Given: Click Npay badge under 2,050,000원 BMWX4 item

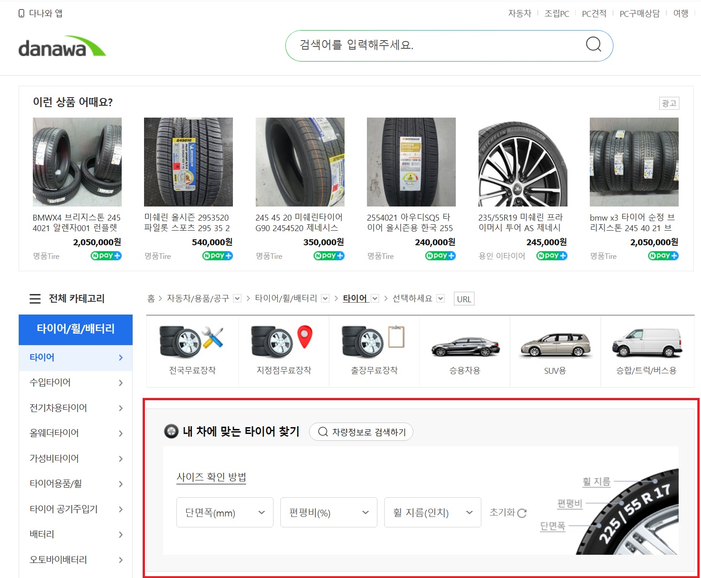Looking at the screenshot, I should pos(106,256).
